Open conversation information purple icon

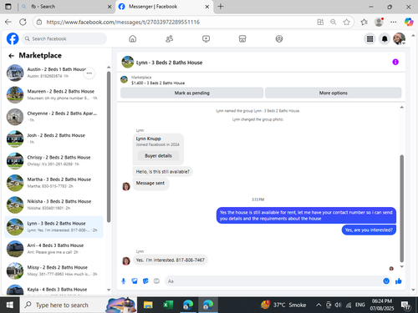[x=395, y=62]
